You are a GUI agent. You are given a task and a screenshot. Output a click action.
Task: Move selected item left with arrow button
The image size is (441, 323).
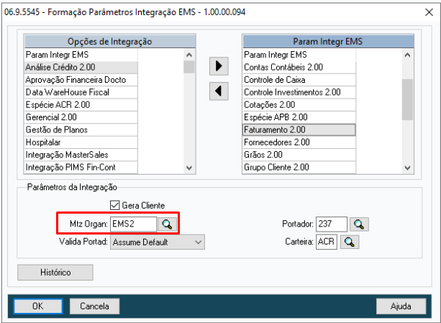click(x=219, y=91)
